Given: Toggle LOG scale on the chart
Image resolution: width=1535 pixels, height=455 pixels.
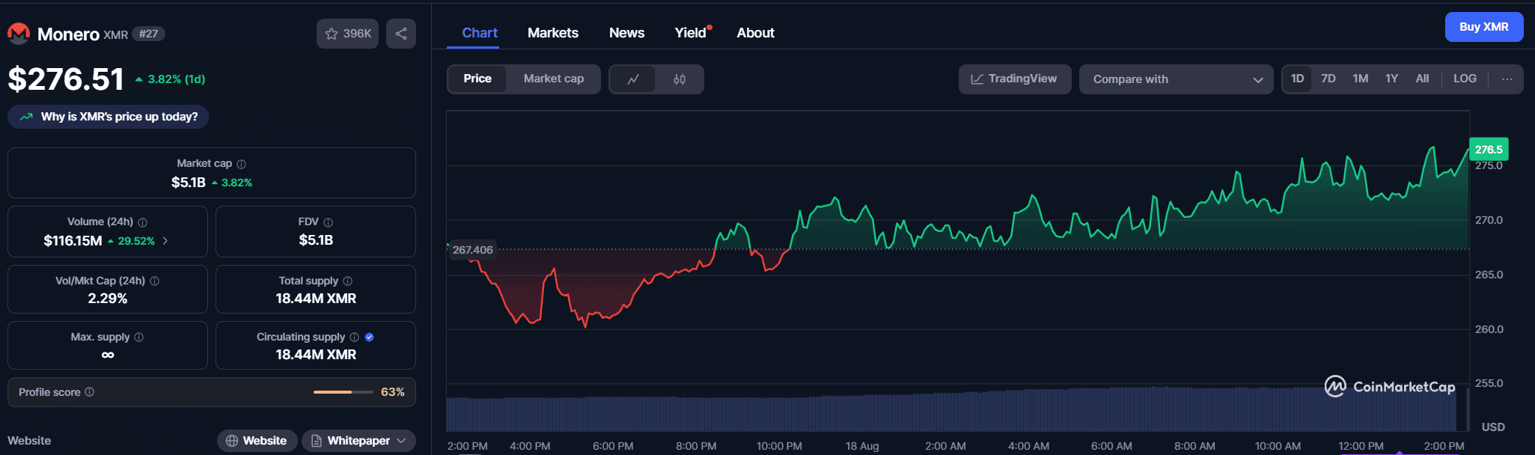Looking at the screenshot, I should click(x=1465, y=79).
